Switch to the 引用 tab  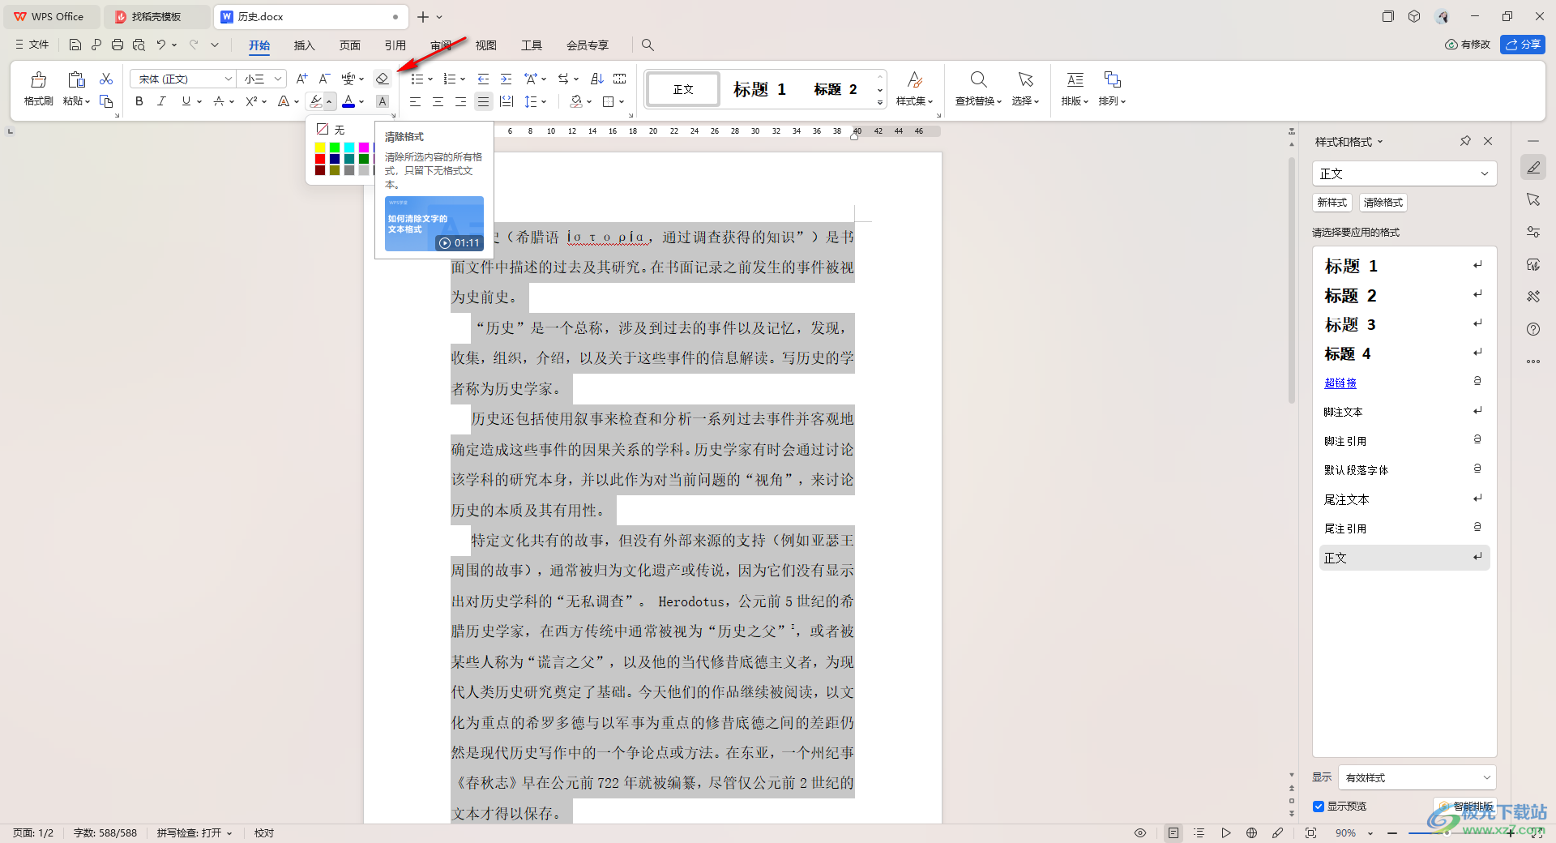395,45
